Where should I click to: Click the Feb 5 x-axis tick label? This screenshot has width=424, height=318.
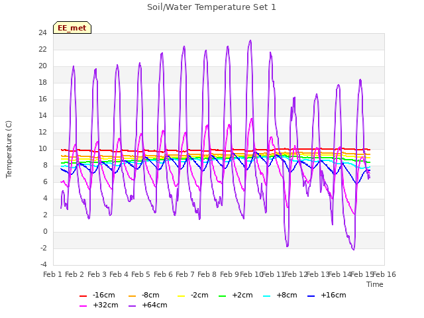(x=140, y=274)
